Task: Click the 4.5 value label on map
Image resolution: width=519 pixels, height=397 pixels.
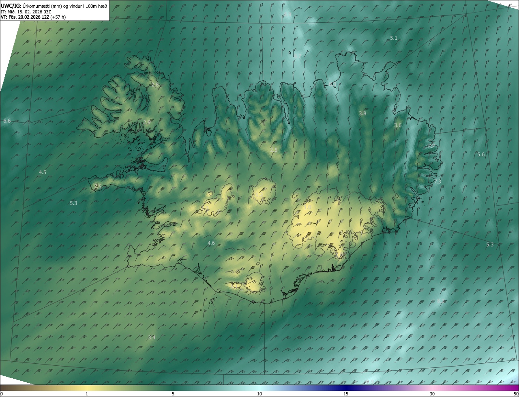Action: [x=42, y=172]
